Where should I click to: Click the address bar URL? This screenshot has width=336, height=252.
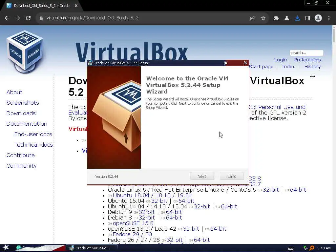click(92, 18)
